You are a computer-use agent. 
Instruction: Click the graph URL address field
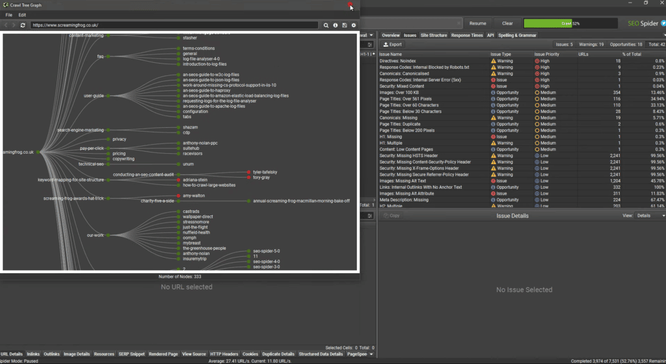click(x=174, y=25)
